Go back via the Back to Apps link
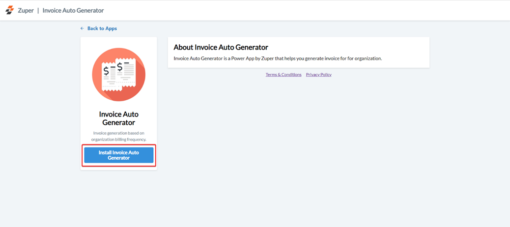The width and height of the screenshot is (510, 227). click(102, 28)
